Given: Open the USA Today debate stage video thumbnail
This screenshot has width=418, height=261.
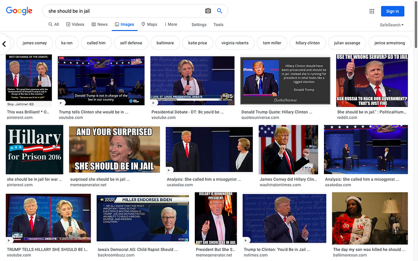Looking at the screenshot, I should click(101, 81).
